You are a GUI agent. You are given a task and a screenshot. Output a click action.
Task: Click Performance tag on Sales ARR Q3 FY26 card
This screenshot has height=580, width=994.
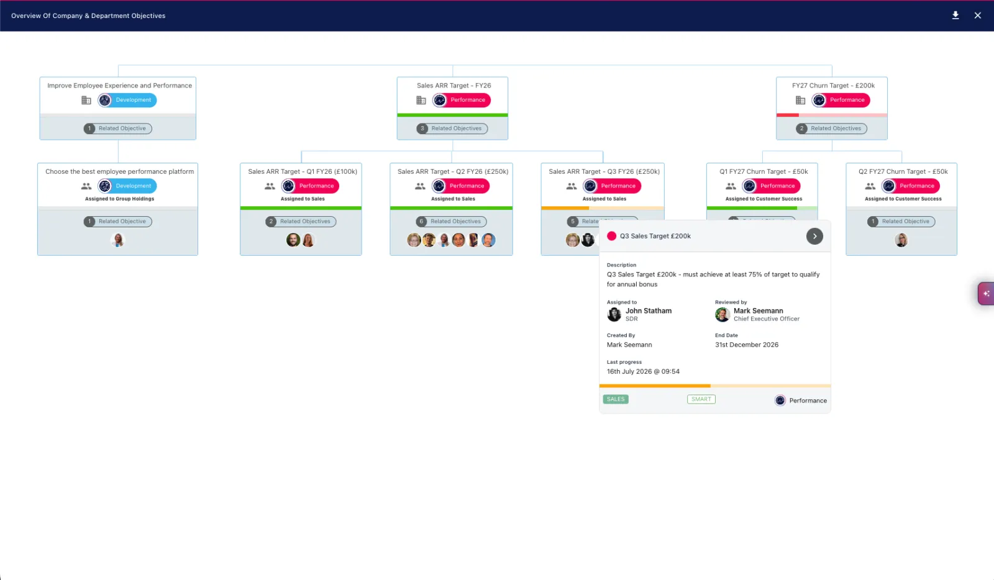pyautogui.click(x=612, y=186)
